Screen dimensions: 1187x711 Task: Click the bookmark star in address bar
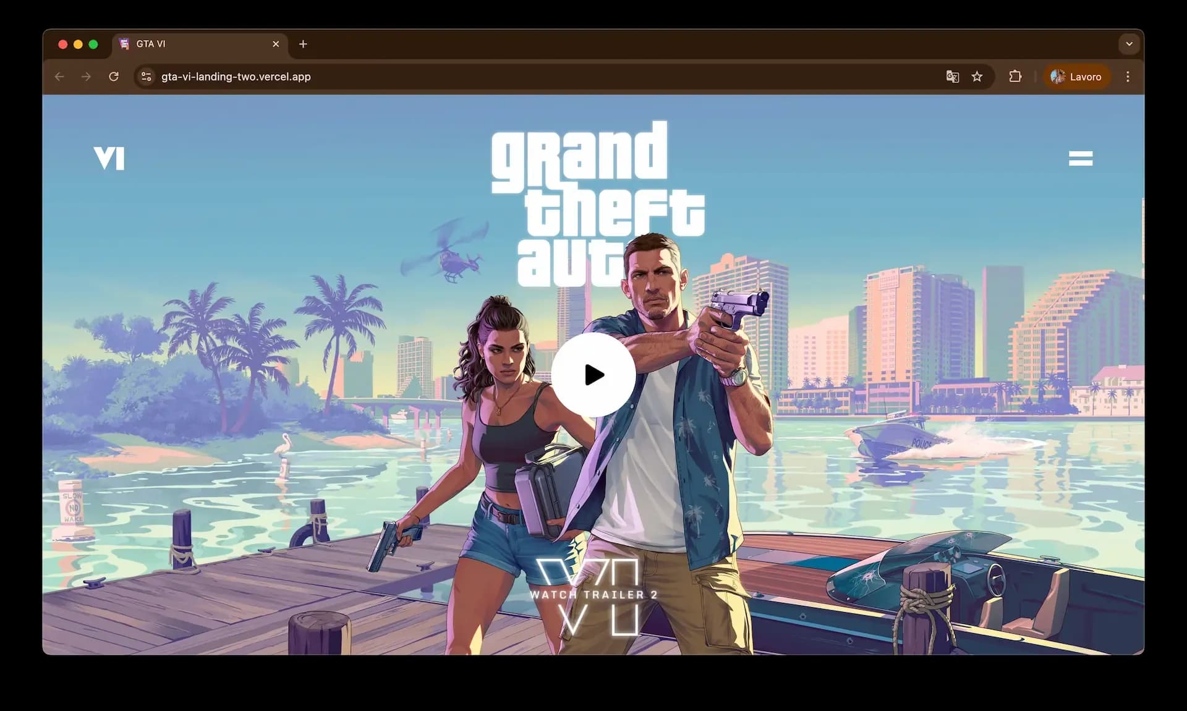(x=977, y=77)
